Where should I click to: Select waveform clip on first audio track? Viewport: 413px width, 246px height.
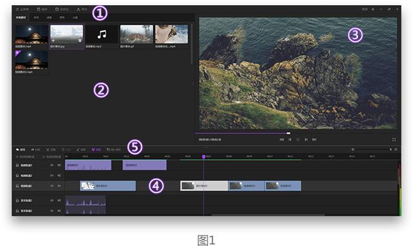pyautogui.click(x=86, y=201)
